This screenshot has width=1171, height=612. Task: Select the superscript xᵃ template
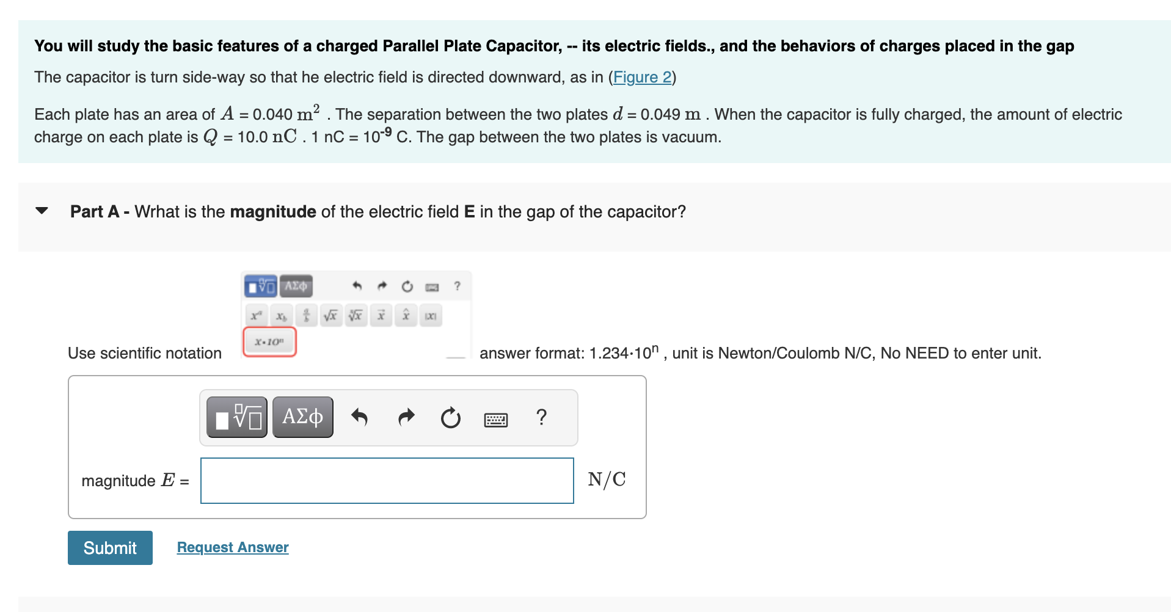click(x=257, y=316)
